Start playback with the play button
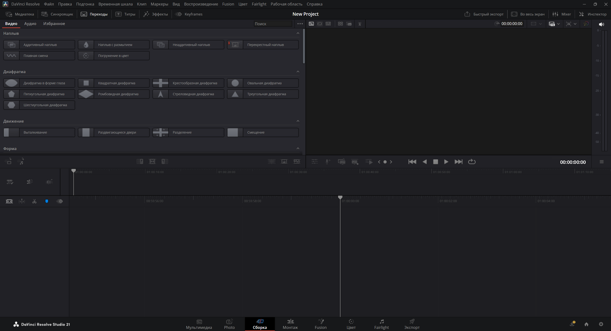Image resolution: width=611 pixels, height=331 pixels. click(x=446, y=162)
